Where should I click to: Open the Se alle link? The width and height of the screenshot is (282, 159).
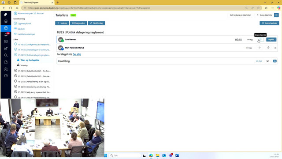point(77,54)
